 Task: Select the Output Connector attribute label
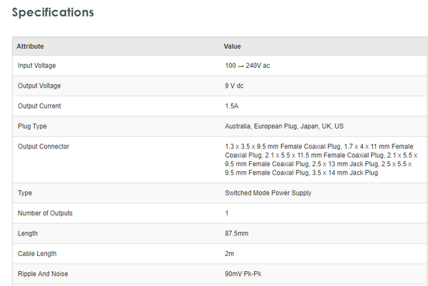pyautogui.click(x=44, y=146)
